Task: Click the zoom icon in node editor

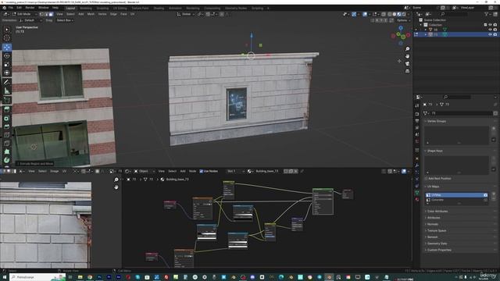Action: coord(116,180)
